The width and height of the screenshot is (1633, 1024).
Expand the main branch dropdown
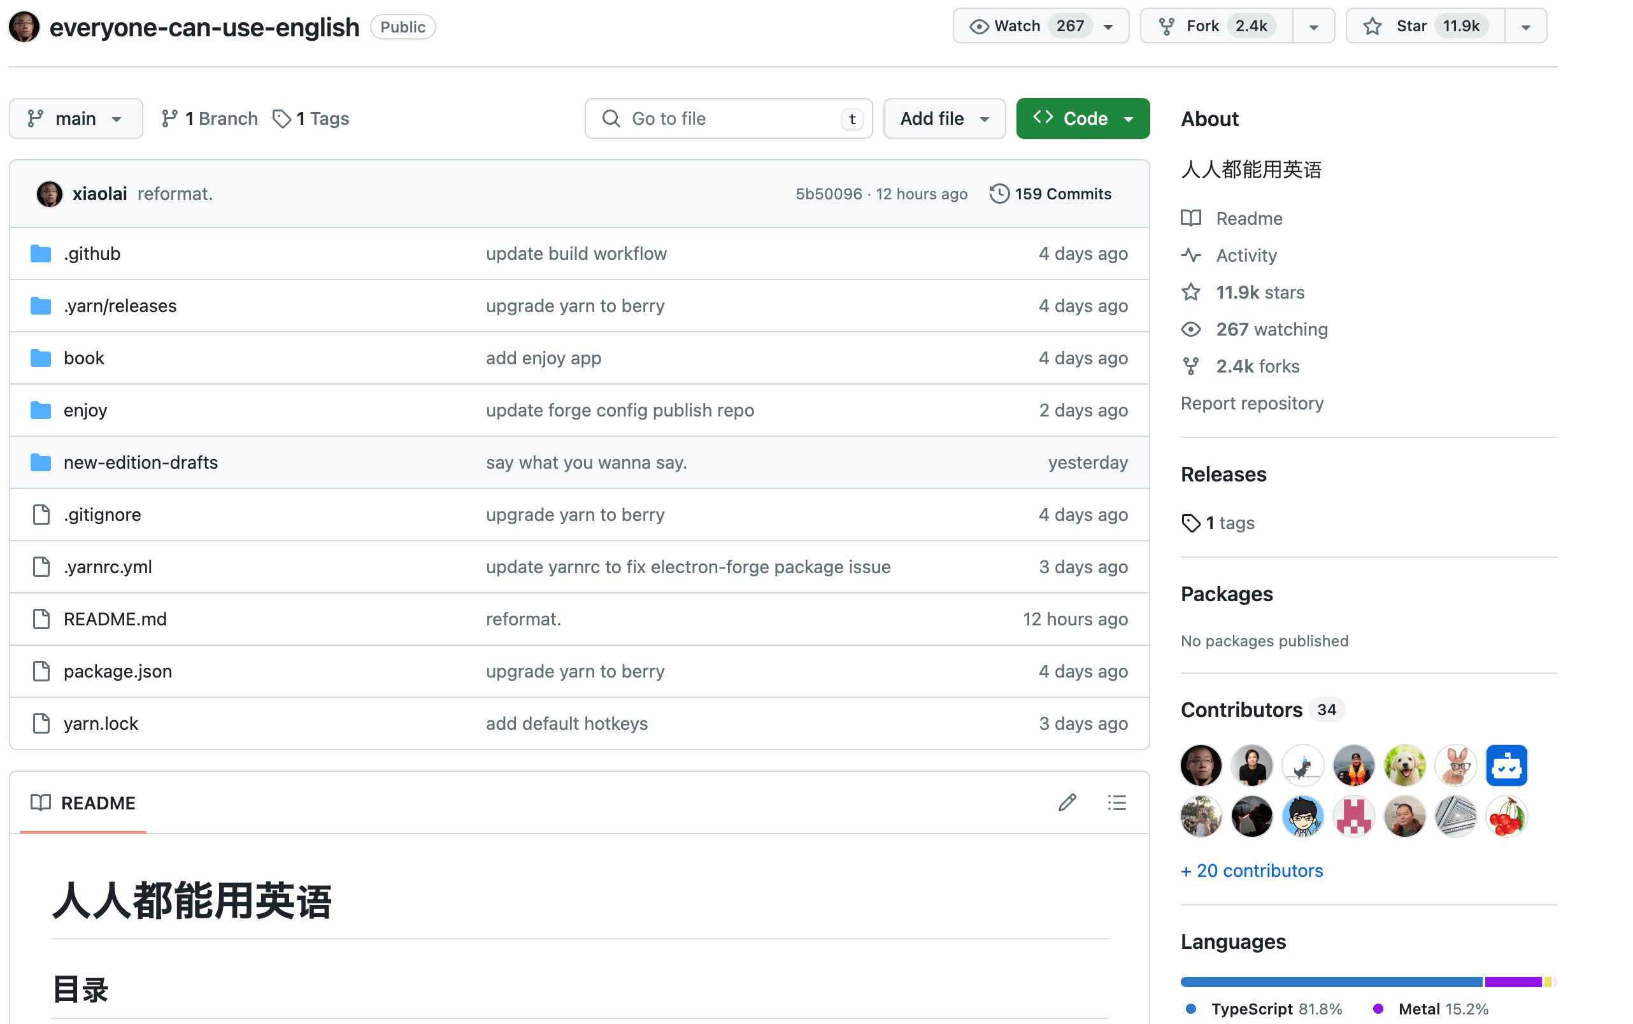[76, 118]
